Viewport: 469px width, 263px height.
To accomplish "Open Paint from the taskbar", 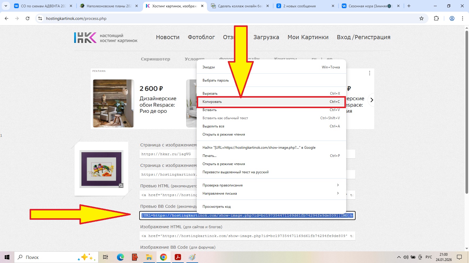I will point(192,257).
